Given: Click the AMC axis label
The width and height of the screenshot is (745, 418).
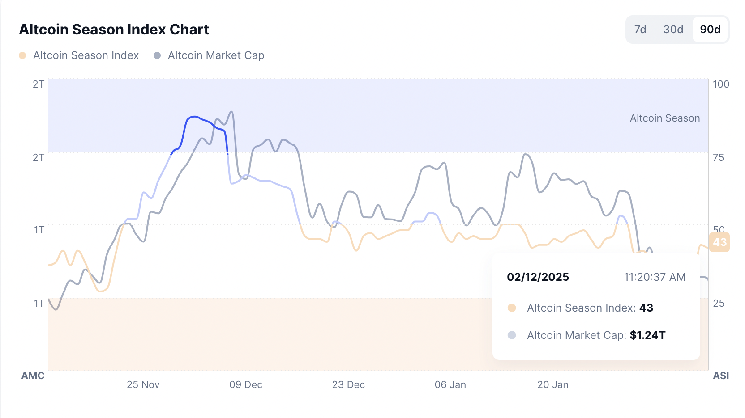Looking at the screenshot, I should point(33,376).
